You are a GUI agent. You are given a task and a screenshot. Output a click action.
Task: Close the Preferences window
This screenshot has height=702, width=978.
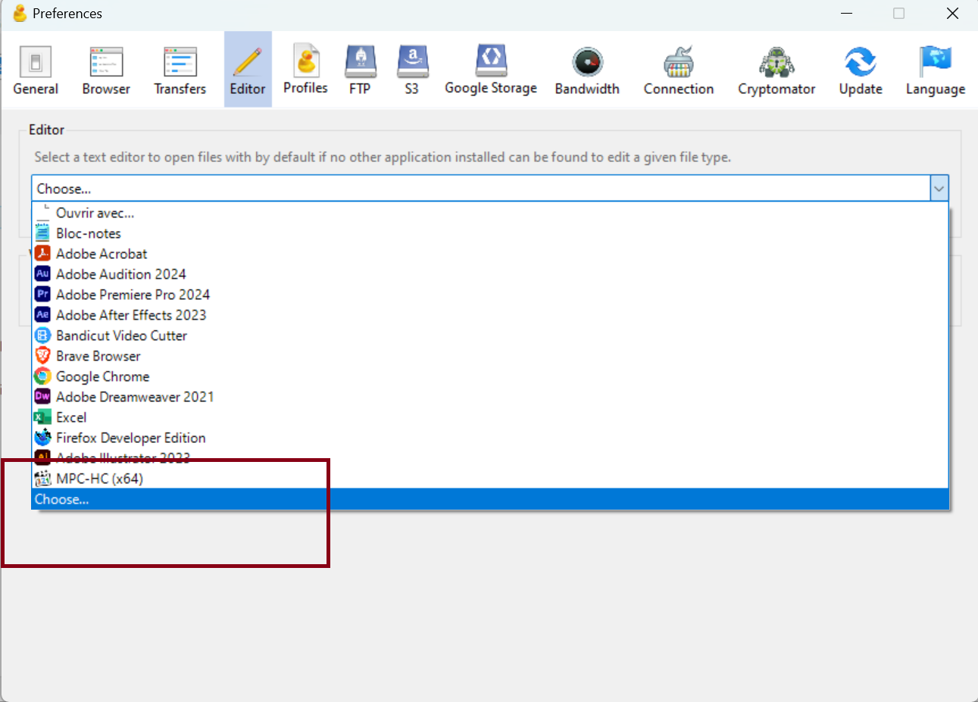[x=952, y=14]
